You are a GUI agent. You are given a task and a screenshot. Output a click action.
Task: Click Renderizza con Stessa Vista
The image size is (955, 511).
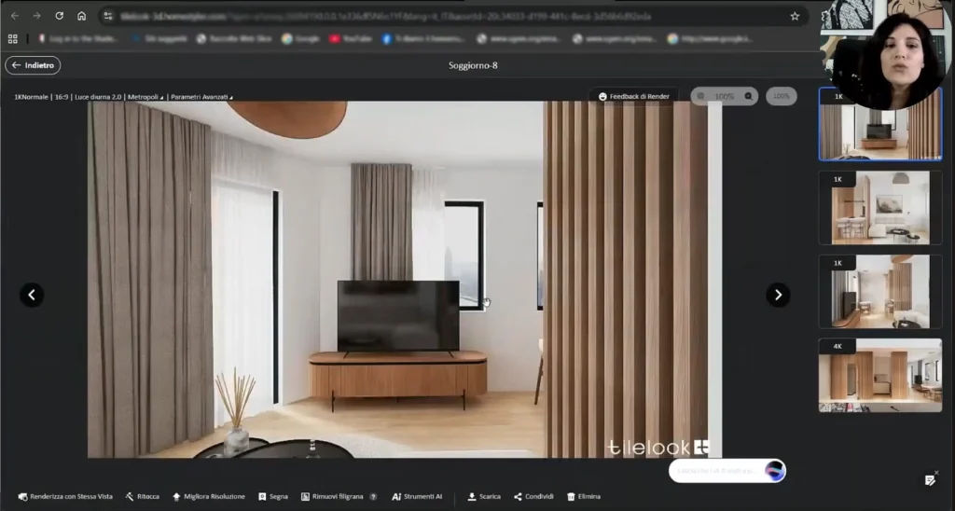[x=65, y=497]
